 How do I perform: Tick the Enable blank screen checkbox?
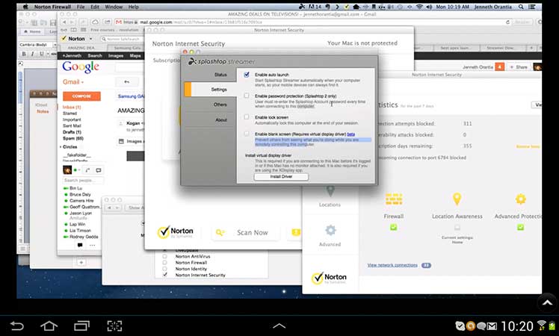[x=247, y=134]
